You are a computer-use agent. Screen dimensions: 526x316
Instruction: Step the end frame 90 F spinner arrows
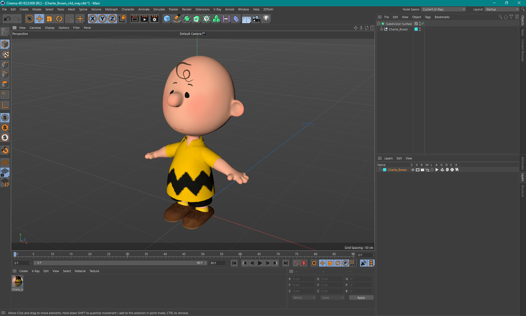click(226, 263)
